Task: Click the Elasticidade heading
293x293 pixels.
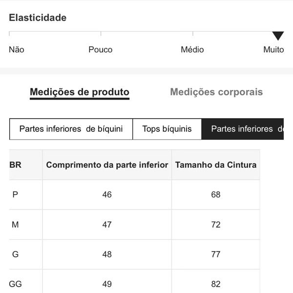Action: [38, 18]
